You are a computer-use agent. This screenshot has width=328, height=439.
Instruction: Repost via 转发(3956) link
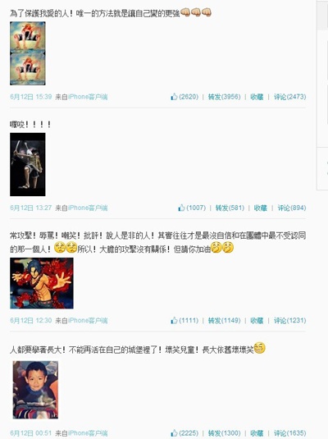(224, 97)
